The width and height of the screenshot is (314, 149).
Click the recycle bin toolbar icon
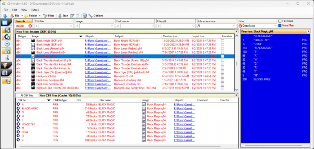85,16
